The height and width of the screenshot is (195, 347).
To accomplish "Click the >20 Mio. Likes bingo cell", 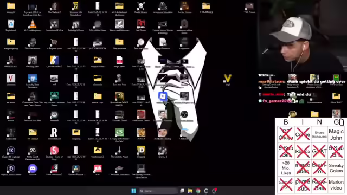I will tap(286, 168).
